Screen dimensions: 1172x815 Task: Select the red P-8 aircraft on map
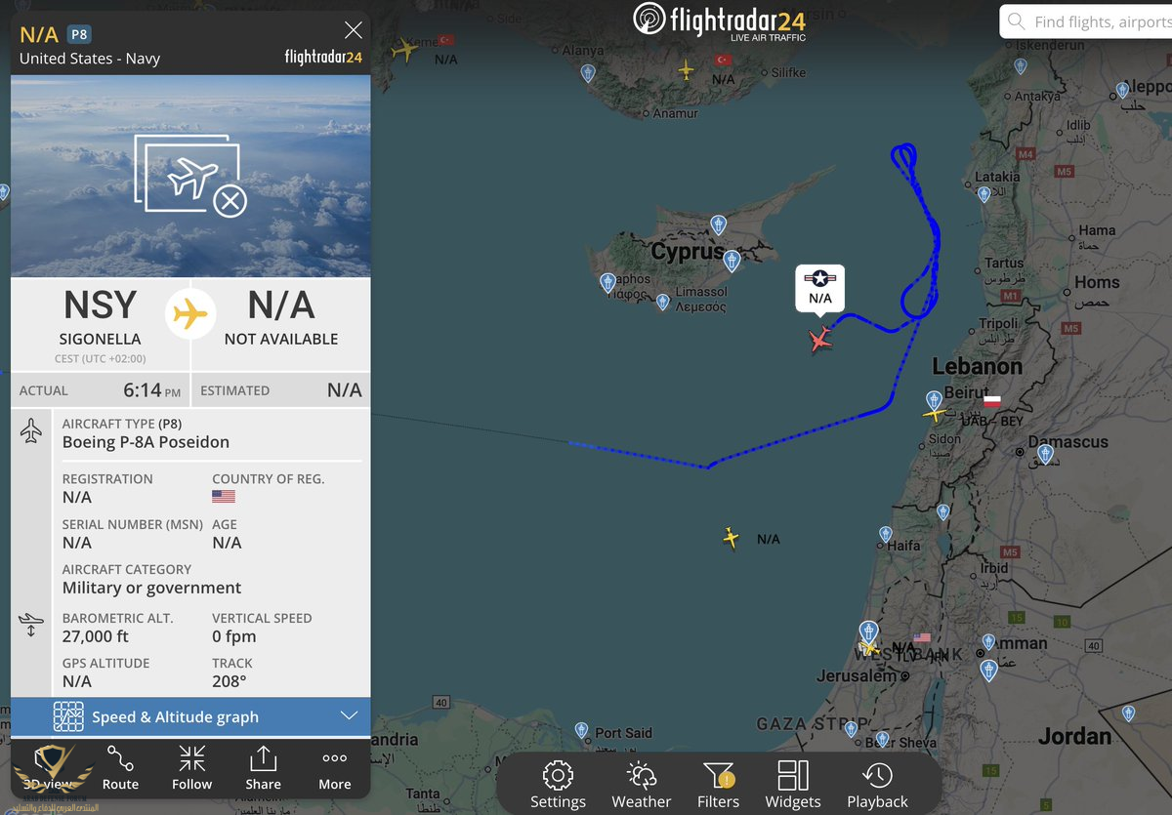click(x=820, y=340)
